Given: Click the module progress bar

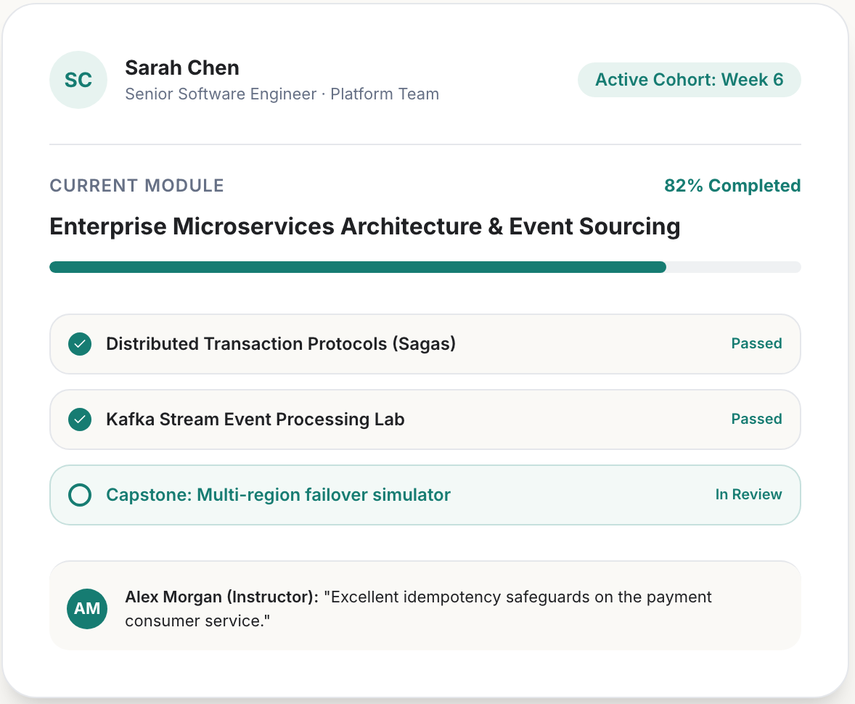Looking at the screenshot, I should tap(425, 267).
